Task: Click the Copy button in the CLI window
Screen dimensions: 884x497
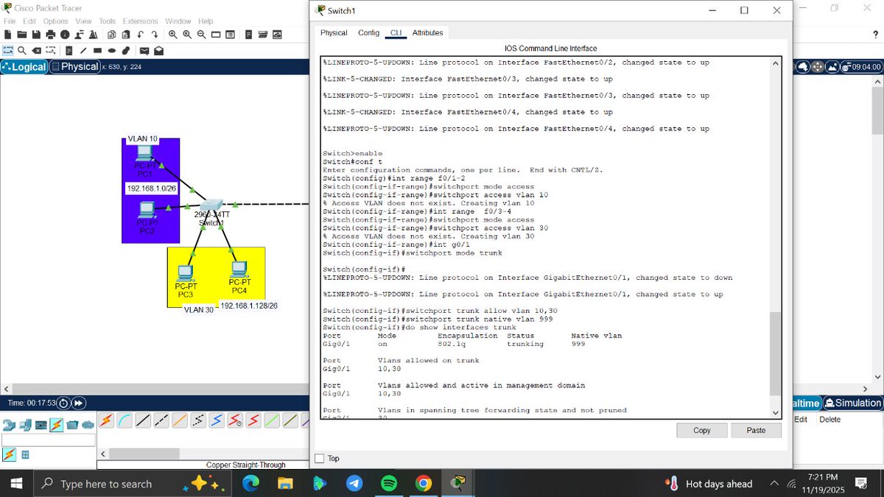Action: click(701, 430)
